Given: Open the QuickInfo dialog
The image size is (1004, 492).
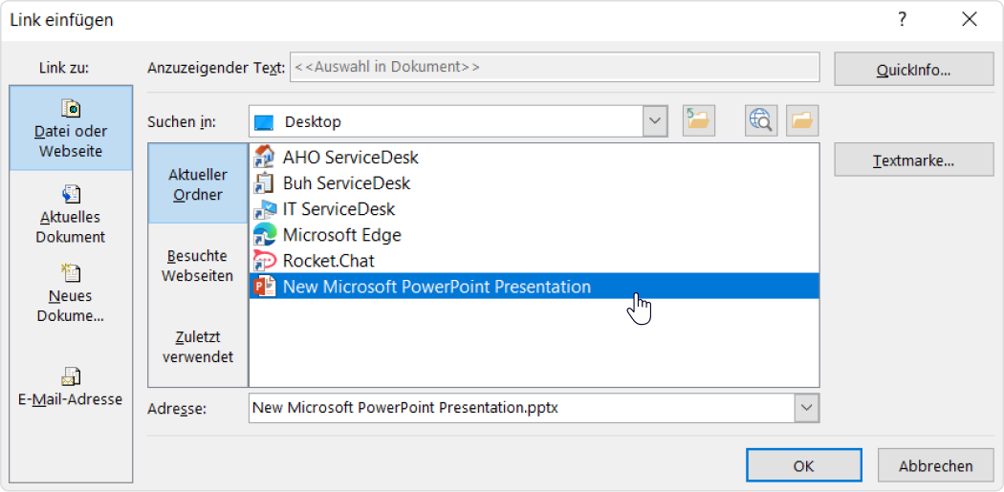Looking at the screenshot, I should coord(914,69).
